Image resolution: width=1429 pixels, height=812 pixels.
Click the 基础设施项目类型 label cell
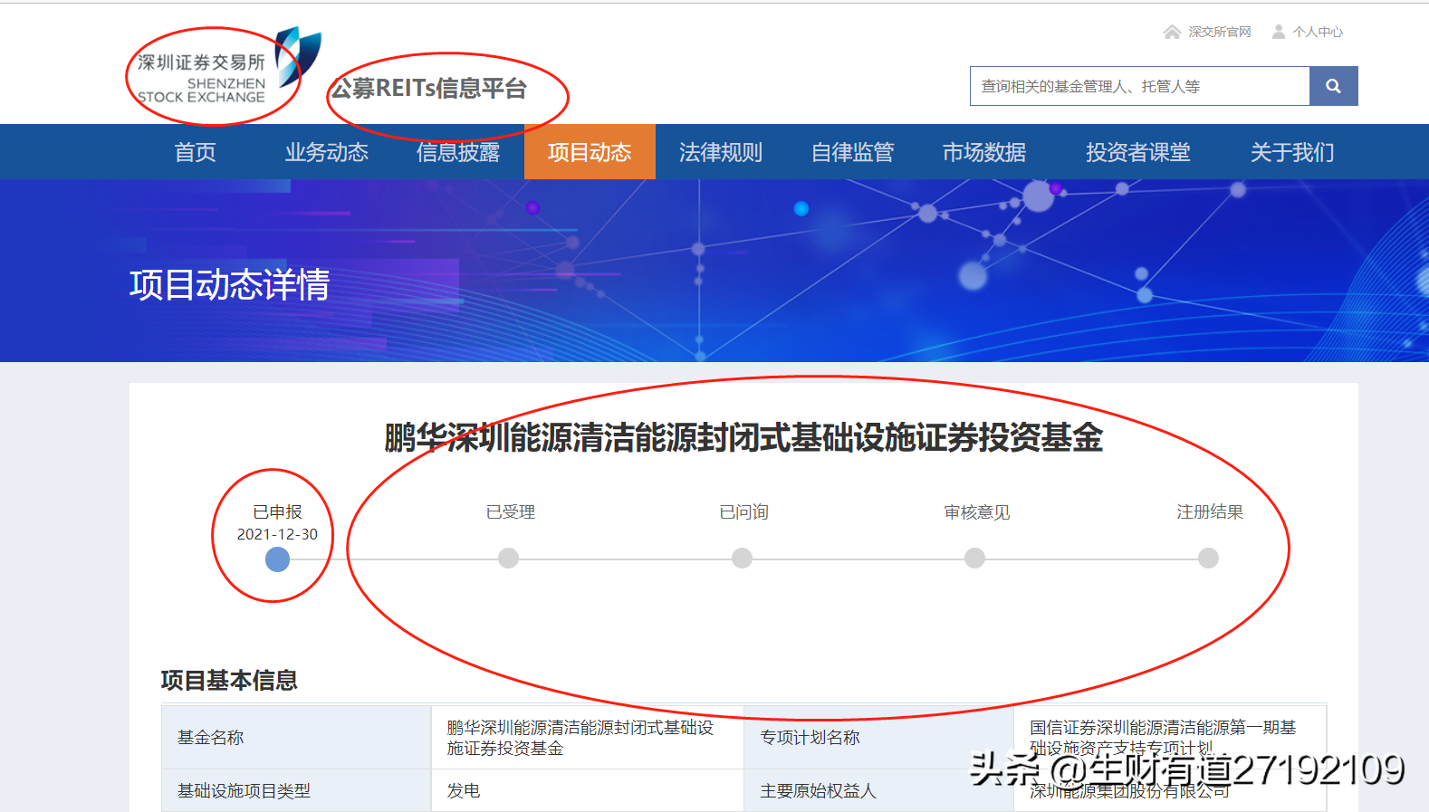[x=296, y=790]
